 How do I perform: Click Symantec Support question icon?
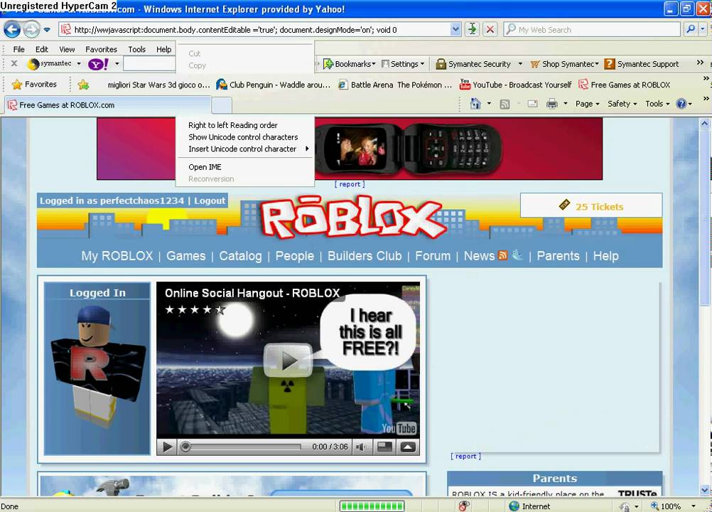click(610, 64)
